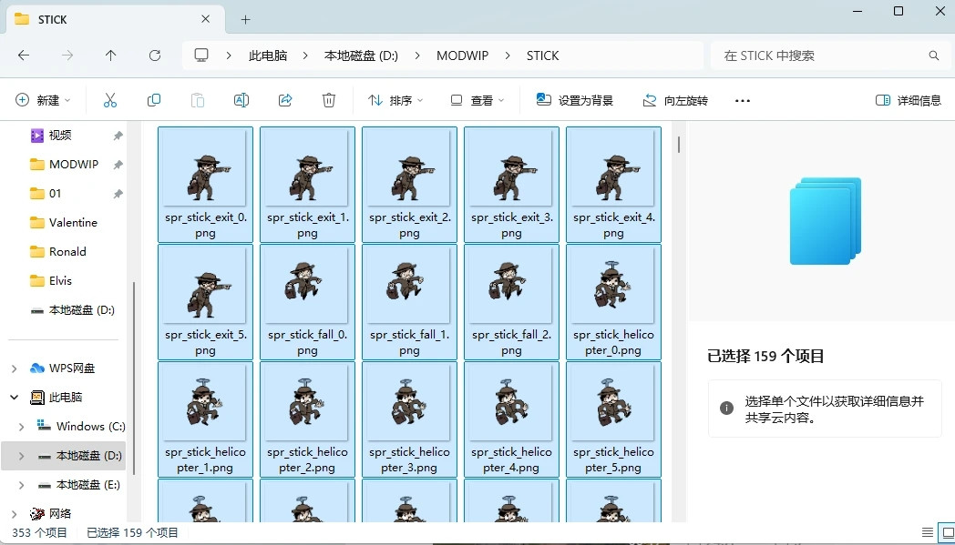Select spr_stick_exit_0.png thumbnail
Viewport: 955px width, 545px height.
pyautogui.click(x=205, y=184)
